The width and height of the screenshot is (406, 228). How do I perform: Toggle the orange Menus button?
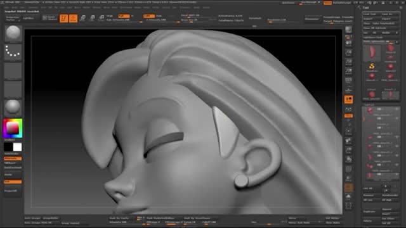327,3
